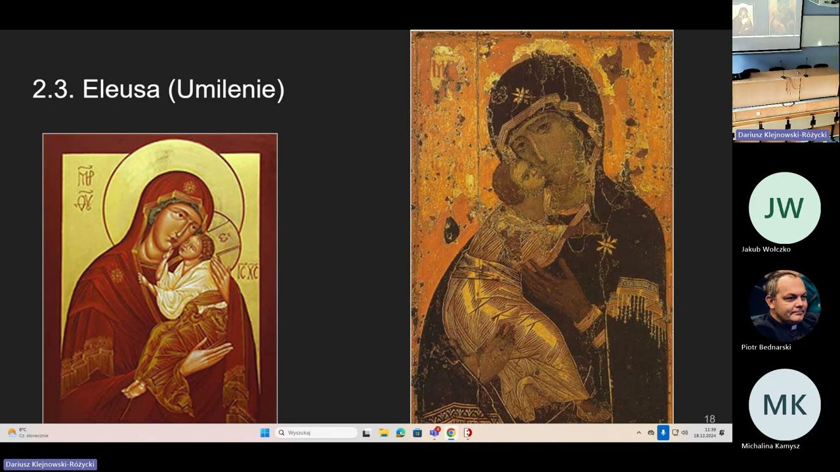Launch Microsoft Edge from the taskbar
Screen dimensions: 840x472
400,433
